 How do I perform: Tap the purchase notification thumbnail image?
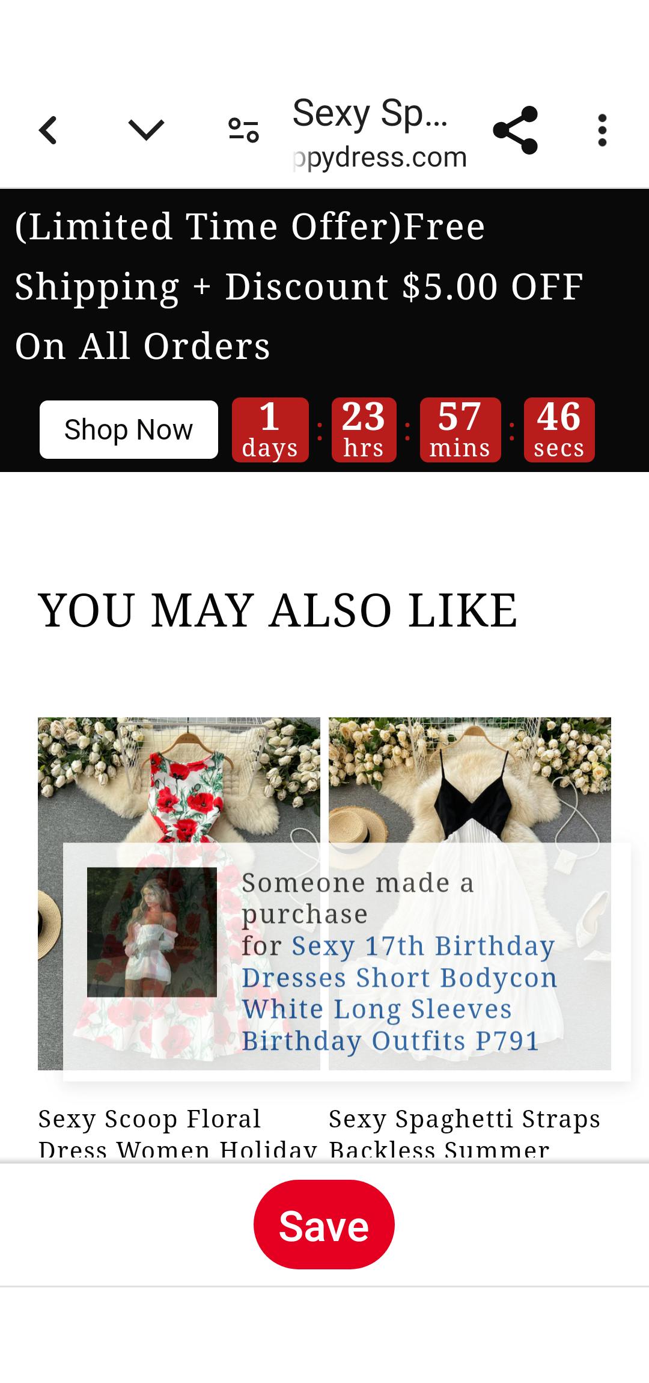(x=152, y=932)
